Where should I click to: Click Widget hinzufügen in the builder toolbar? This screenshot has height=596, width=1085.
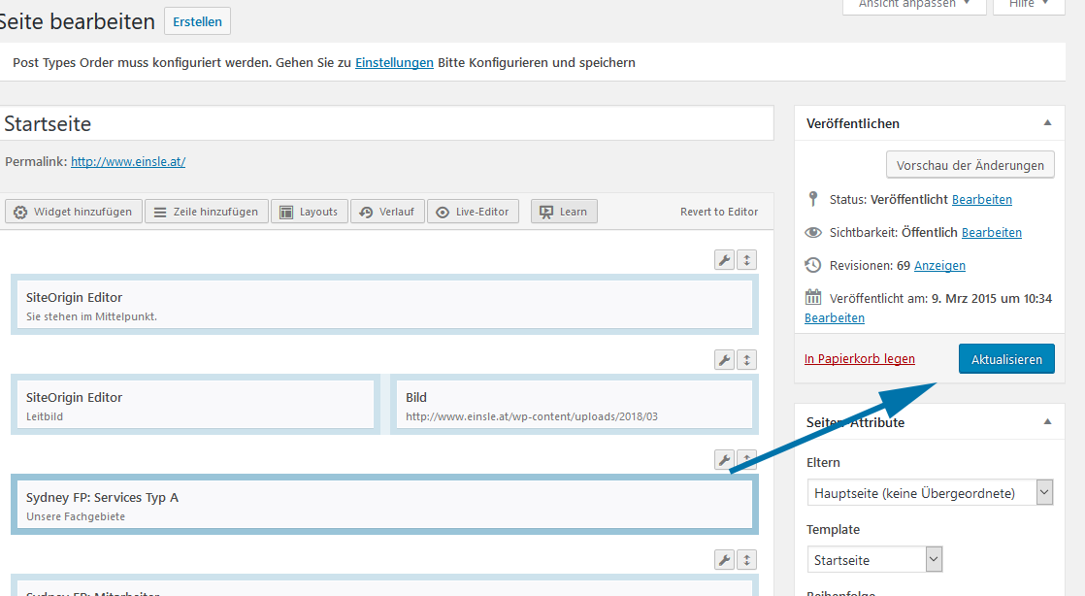click(x=74, y=212)
